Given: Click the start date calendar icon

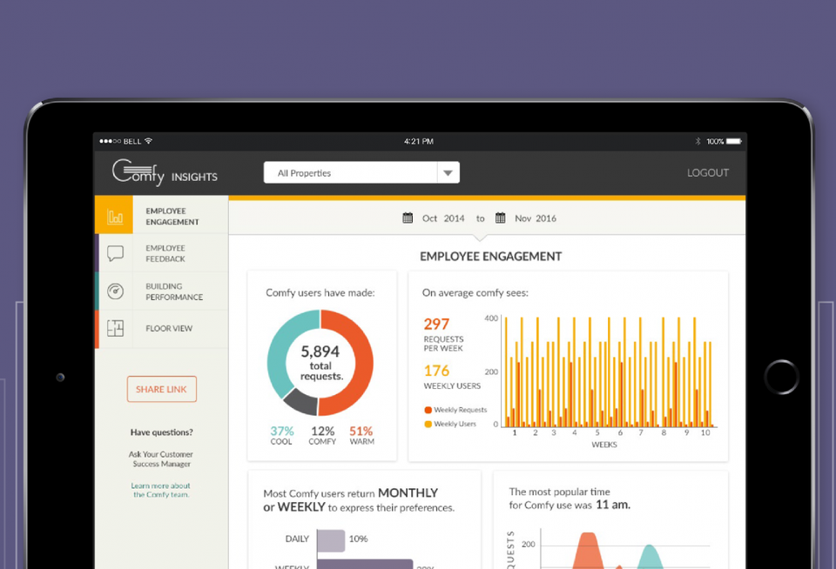Looking at the screenshot, I should 408,218.
